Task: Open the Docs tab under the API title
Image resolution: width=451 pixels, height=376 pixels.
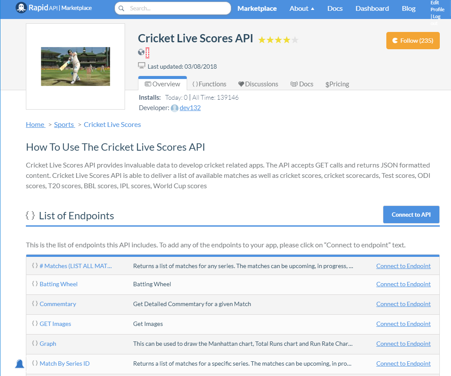Action: pos(302,84)
